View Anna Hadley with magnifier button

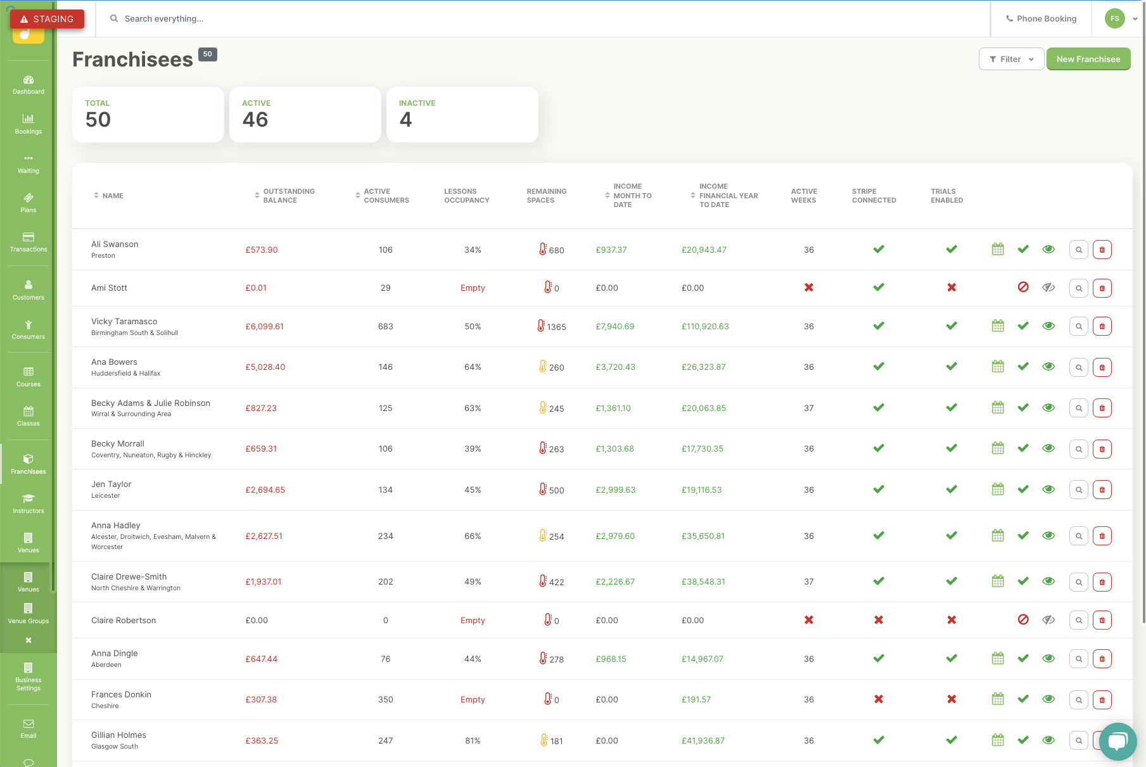point(1078,536)
